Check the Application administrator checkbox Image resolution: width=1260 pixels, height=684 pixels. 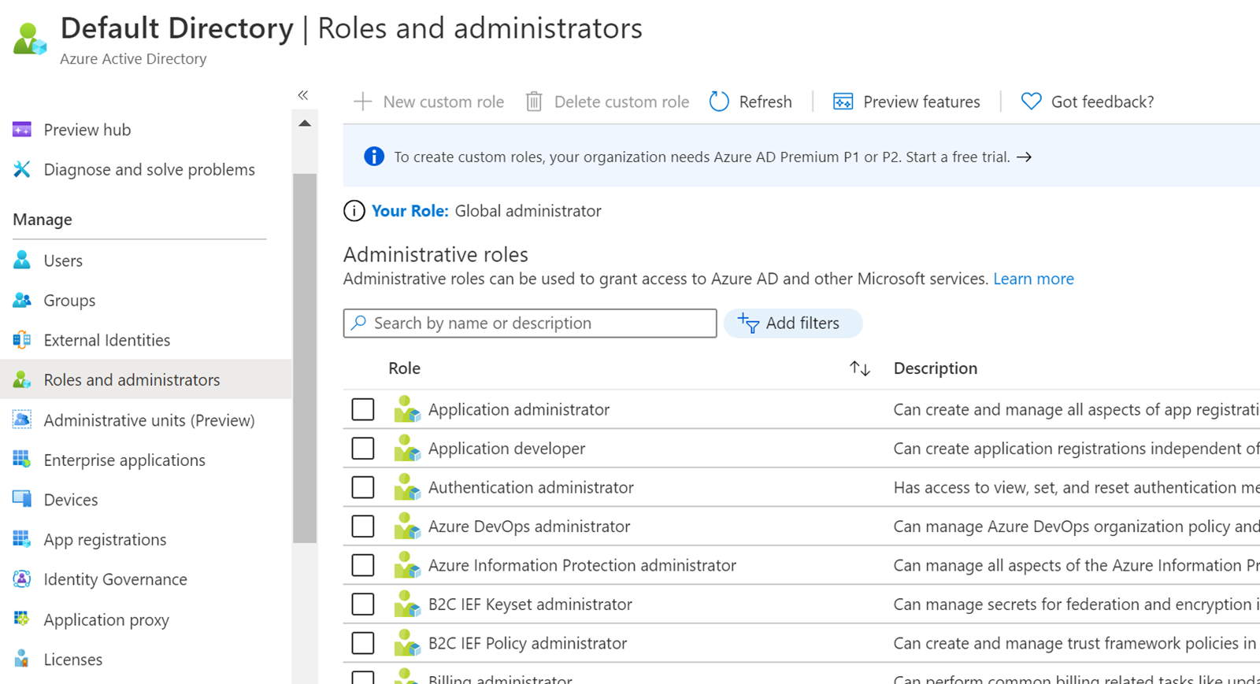click(363, 409)
